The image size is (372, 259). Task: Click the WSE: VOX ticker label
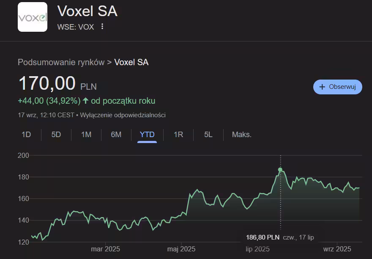click(76, 27)
